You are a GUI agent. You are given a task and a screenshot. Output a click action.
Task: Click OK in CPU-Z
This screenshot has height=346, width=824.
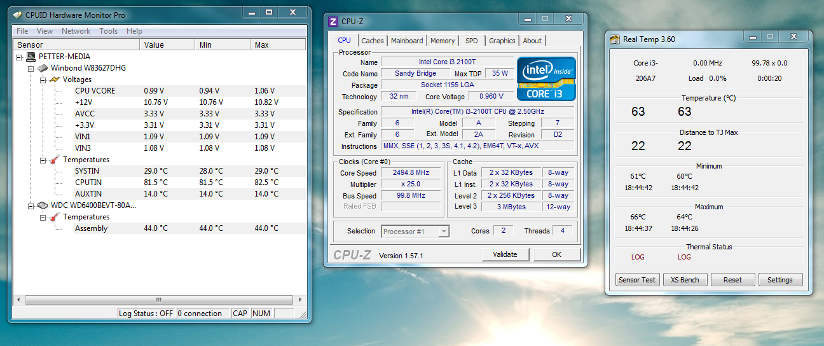coord(557,254)
